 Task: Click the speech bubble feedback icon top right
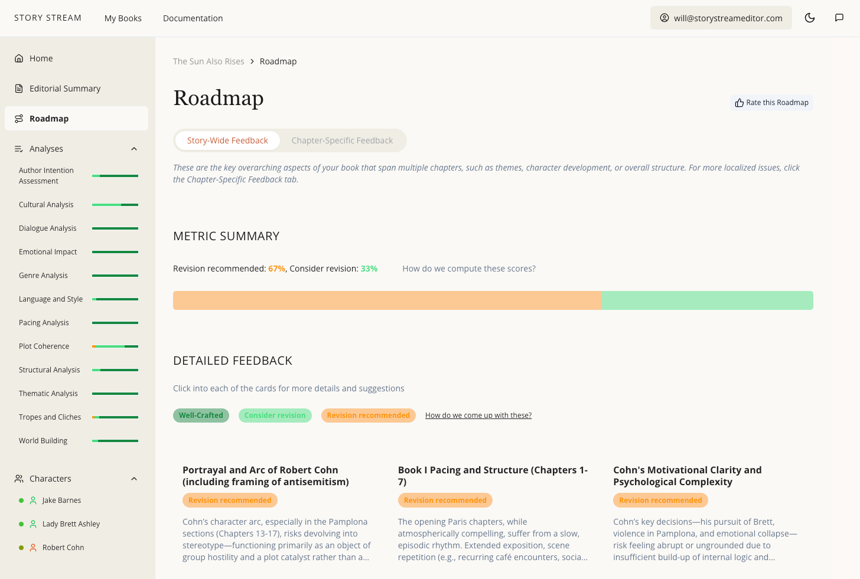tap(839, 18)
